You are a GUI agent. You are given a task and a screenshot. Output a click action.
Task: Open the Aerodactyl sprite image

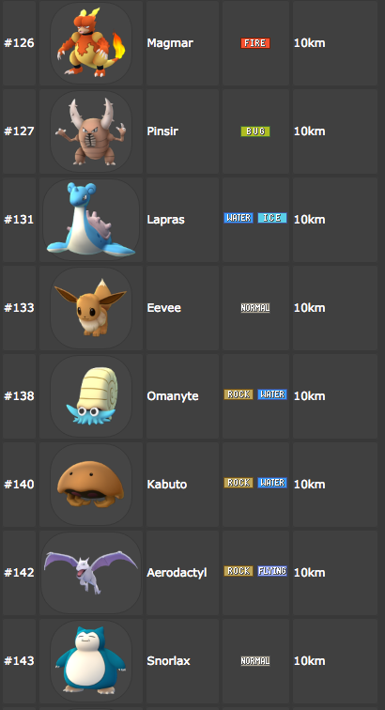coord(90,573)
